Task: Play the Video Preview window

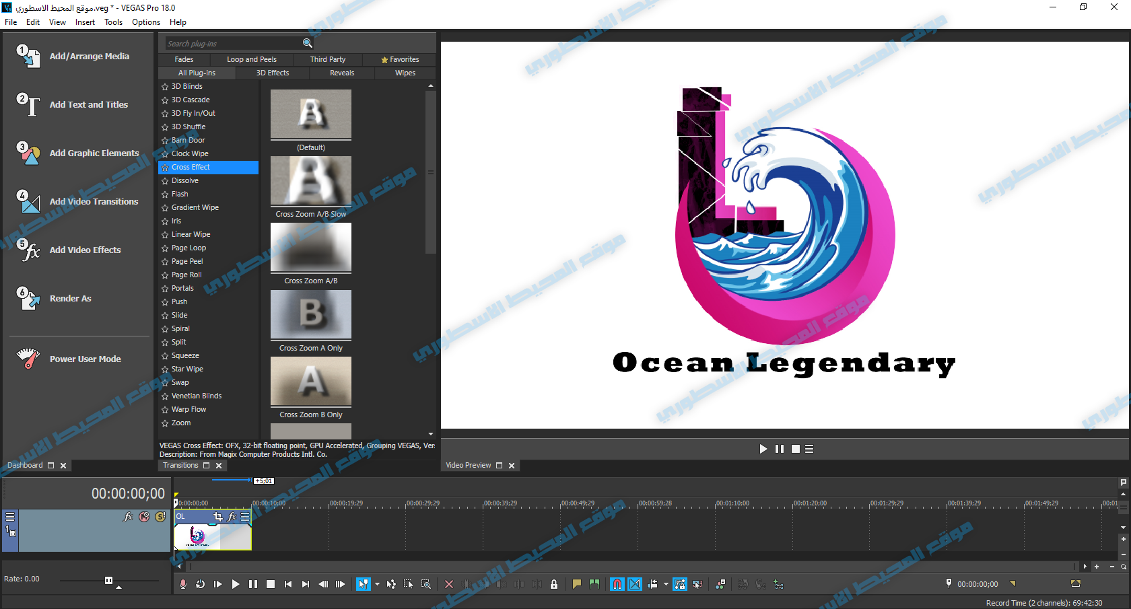Action: pyautogui.click(x=763, y=449)
